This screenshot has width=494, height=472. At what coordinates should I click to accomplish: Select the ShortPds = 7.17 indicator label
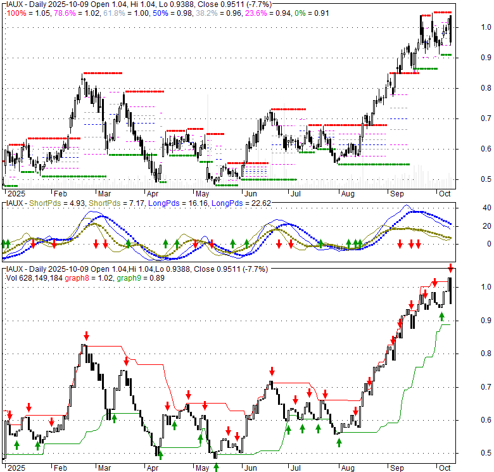tap(117, 203)
